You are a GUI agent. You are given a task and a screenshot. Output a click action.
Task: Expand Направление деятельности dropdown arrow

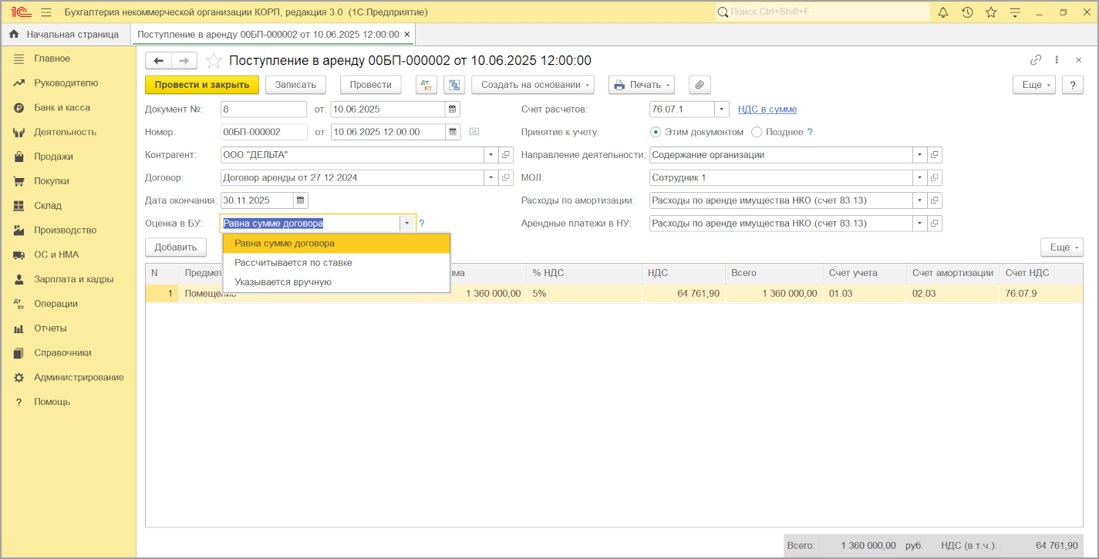(919, 155)
